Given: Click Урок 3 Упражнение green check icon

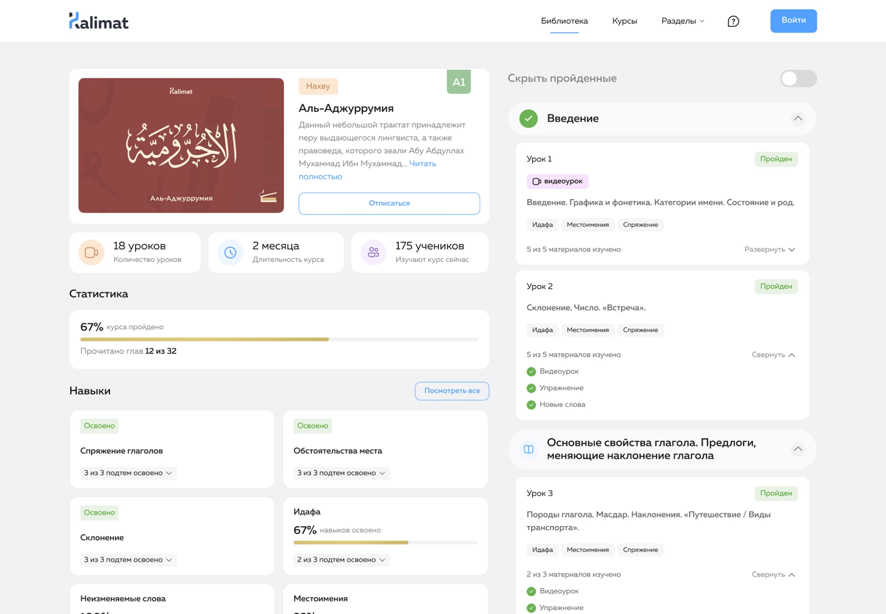Looking at the screenshot, I should click(531, 608).
